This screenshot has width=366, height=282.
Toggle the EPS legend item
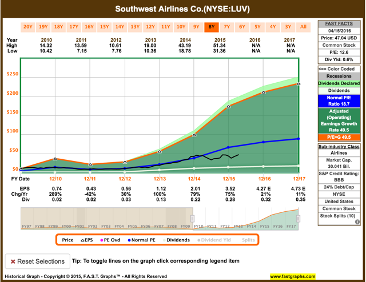click(x=87, y=240)
